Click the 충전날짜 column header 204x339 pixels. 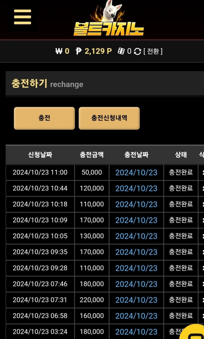[x=136, y=155]
